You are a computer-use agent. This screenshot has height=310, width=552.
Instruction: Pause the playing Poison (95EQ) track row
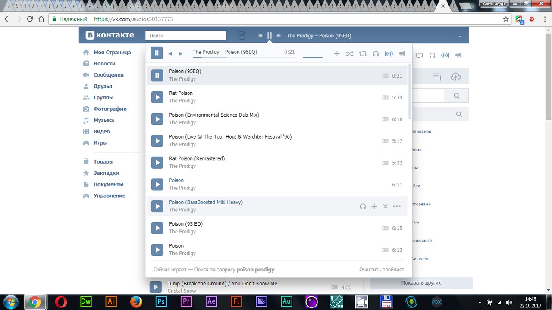[x=157, y=75]
